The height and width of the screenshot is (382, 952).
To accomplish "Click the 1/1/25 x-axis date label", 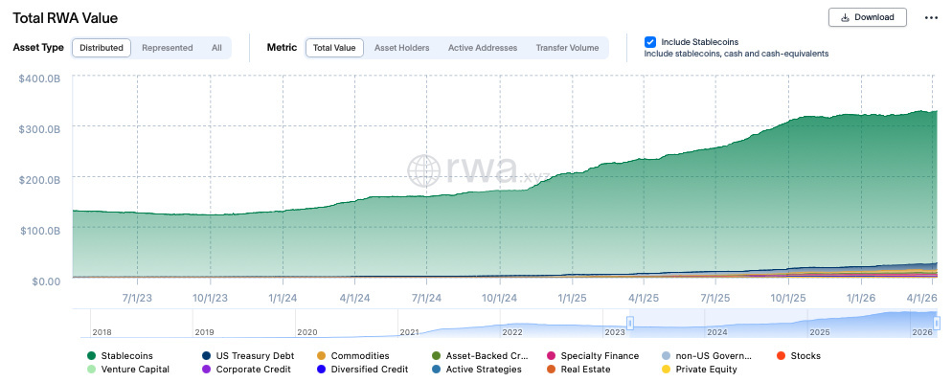I will click(x=572, y=298).
